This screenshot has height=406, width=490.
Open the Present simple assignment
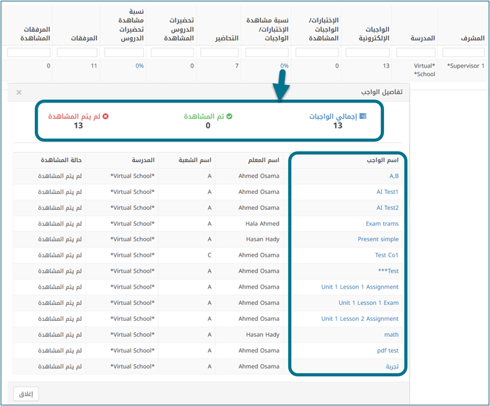pyautogui.click(x=378, y=239)
